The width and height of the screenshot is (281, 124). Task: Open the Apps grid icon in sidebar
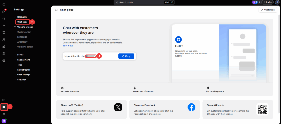point(4,53)
